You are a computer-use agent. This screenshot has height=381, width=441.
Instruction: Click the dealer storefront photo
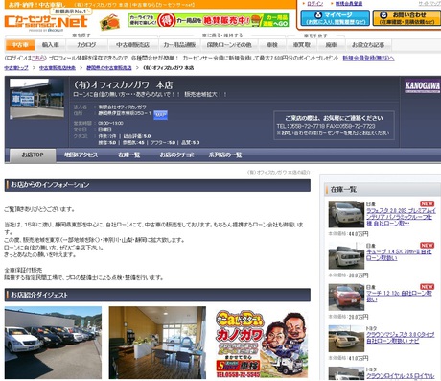[36, 99]
